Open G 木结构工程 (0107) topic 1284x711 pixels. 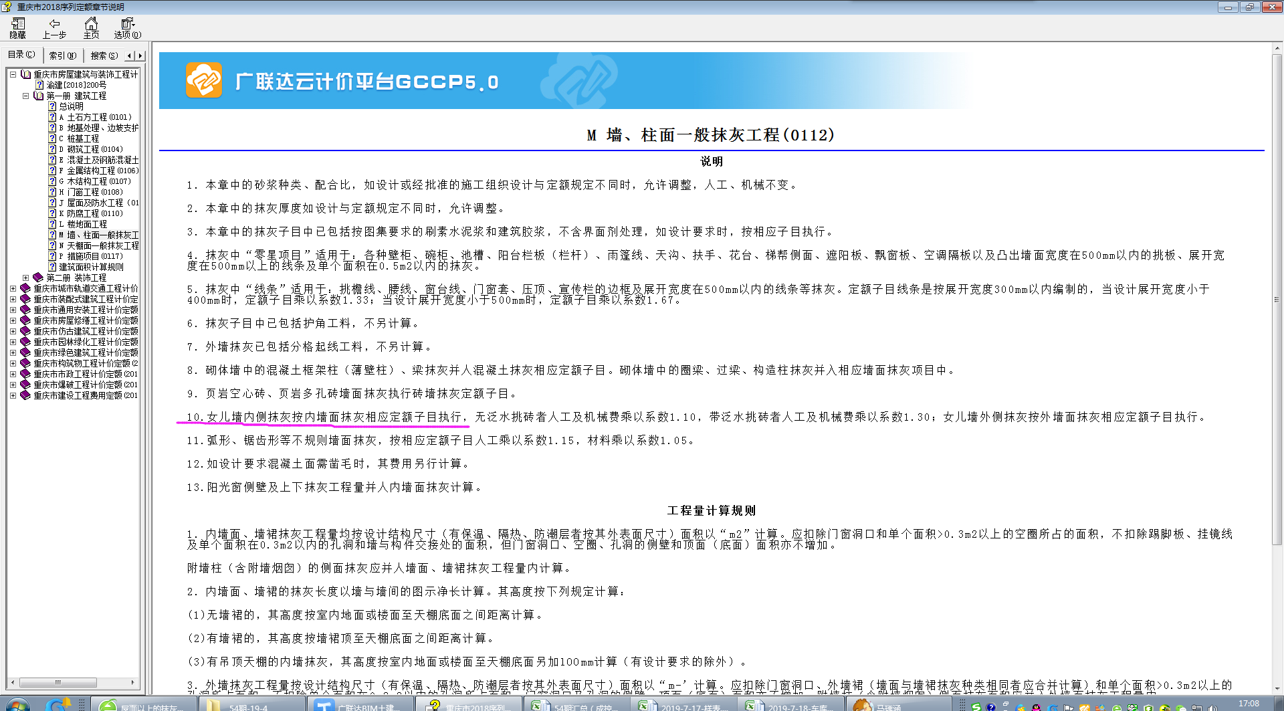tap(95, 181)
